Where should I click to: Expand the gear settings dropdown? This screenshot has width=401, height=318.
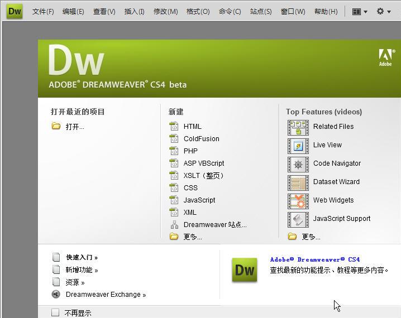(384, 11)
